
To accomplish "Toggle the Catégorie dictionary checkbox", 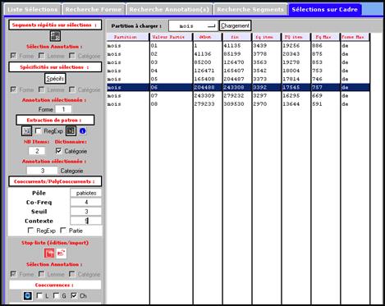I will click(x=58, y=151).
